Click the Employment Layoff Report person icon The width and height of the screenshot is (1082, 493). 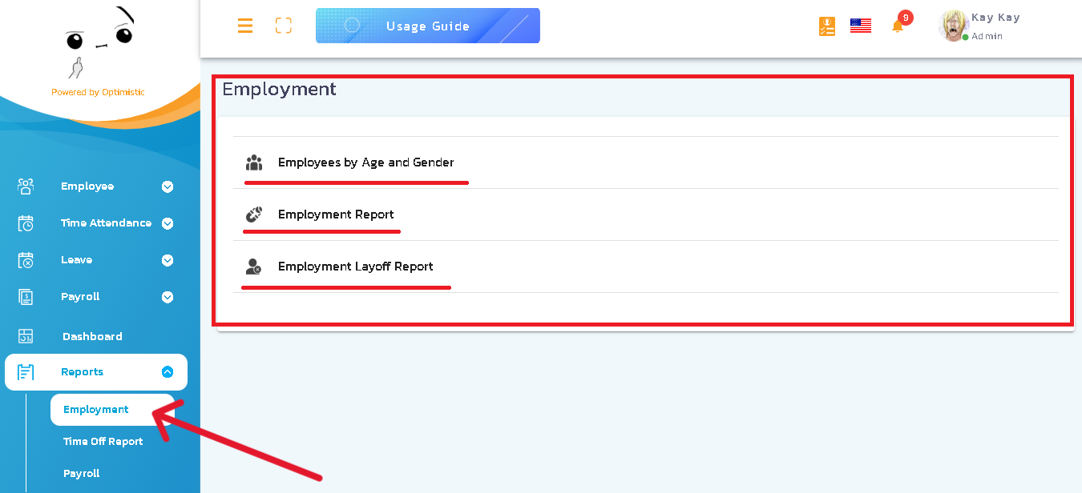coord(254,266)
